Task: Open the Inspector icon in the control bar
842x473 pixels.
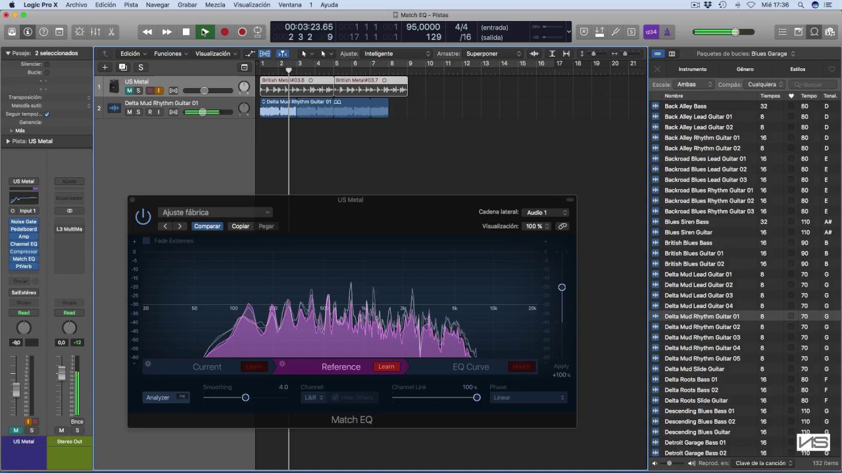Action: 28,32
